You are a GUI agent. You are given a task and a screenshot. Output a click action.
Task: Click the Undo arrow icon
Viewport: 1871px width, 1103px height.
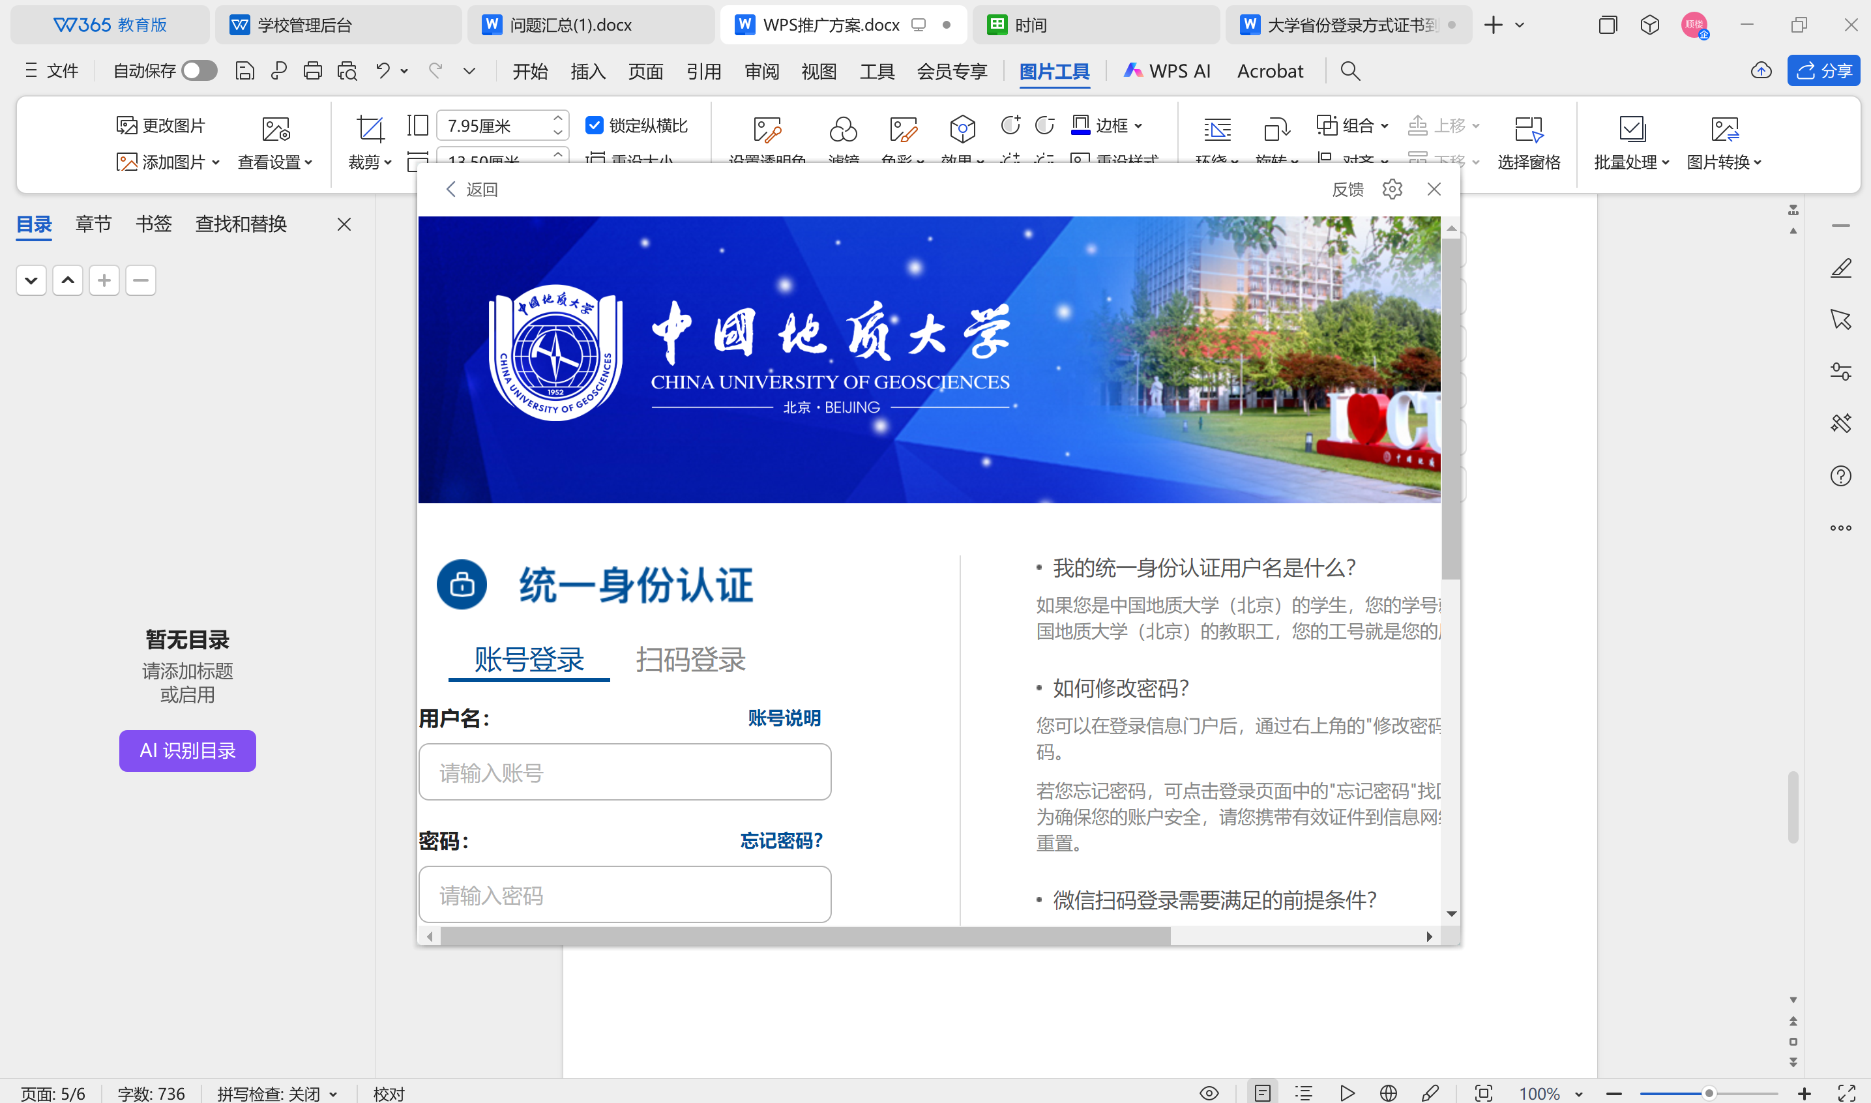383,70
